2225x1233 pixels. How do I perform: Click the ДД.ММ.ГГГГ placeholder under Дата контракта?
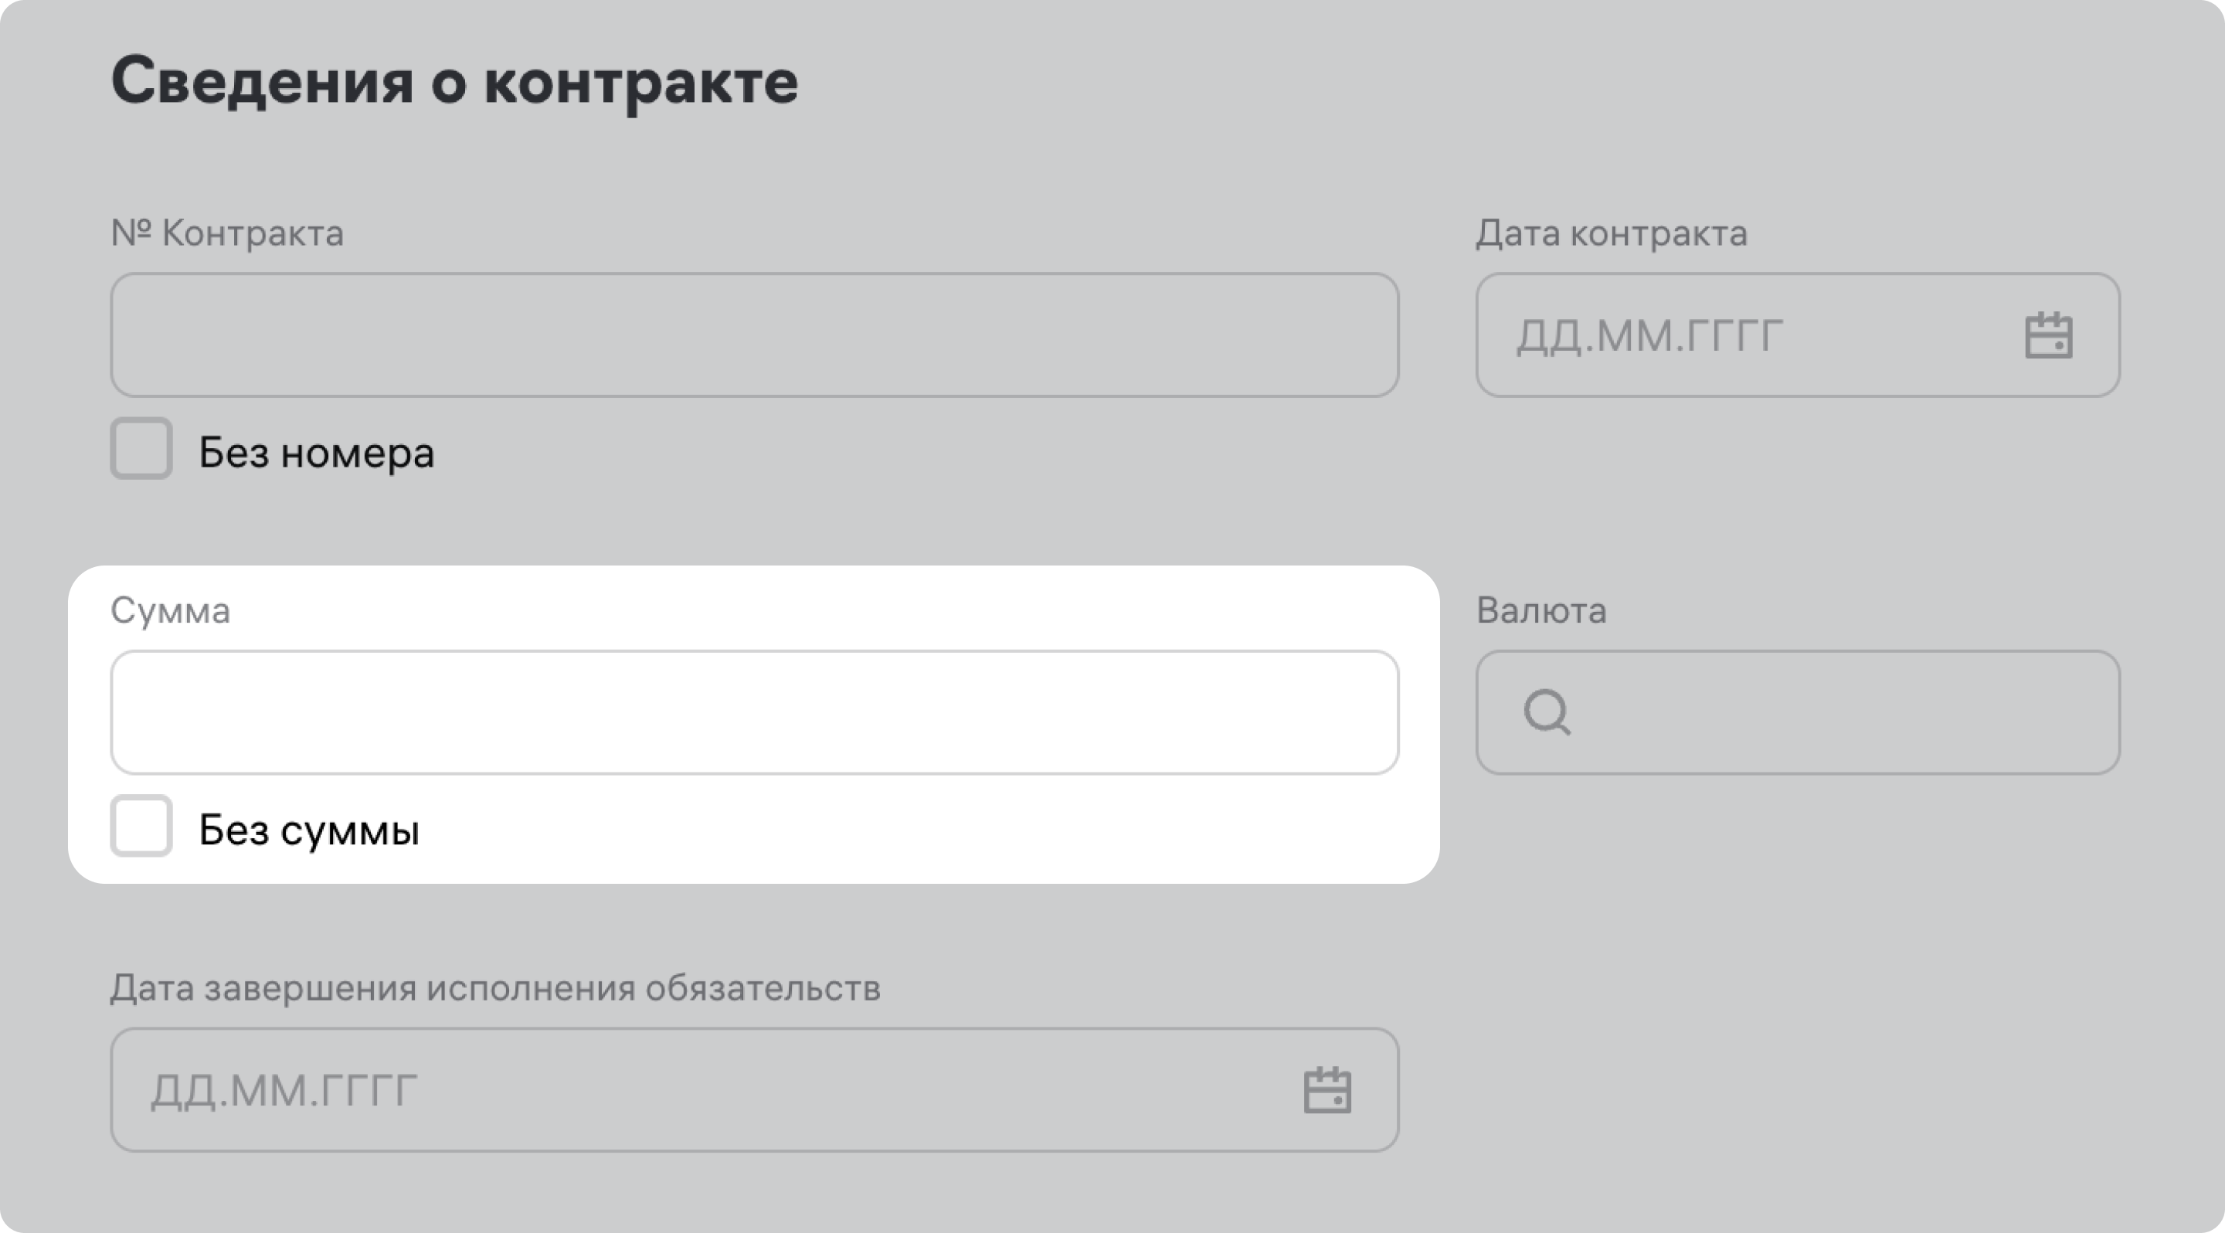pos(1649,336)
